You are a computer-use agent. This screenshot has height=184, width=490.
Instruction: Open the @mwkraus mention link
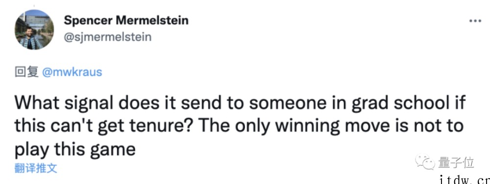(72, 72)
